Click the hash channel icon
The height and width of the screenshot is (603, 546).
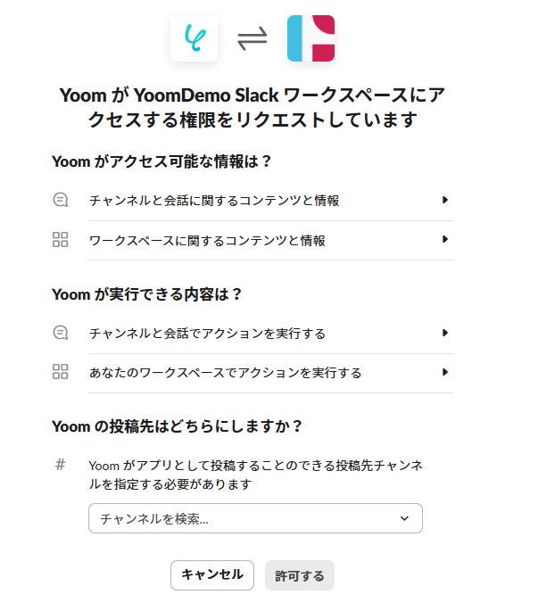[x=61, y=465]
